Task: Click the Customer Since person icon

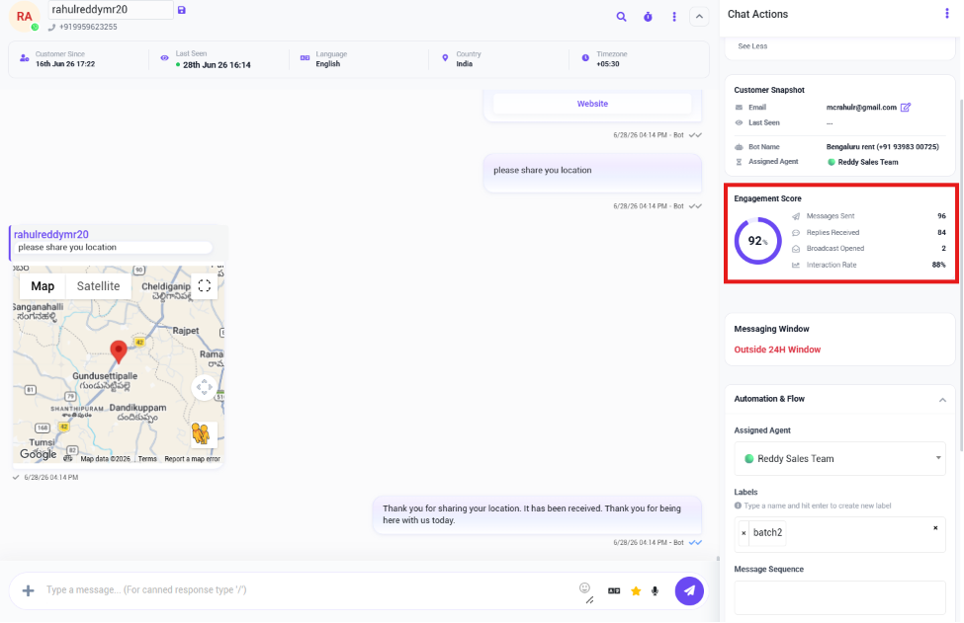Action: click(x=24, y=57)
